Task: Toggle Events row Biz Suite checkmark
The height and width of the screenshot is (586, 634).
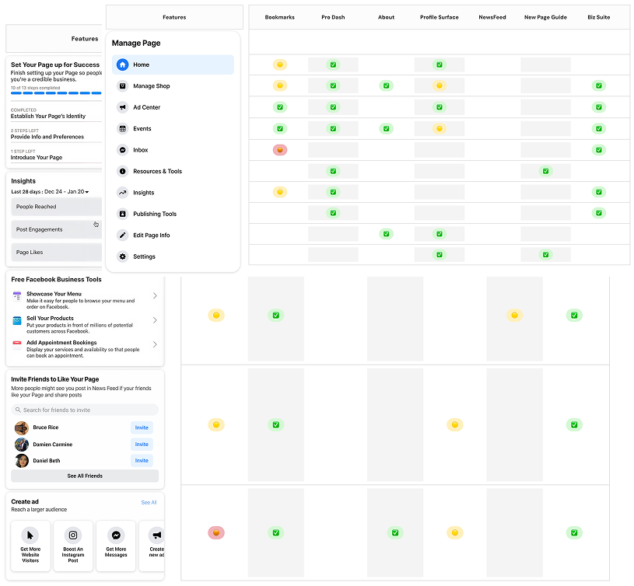Action: [599, 129]
